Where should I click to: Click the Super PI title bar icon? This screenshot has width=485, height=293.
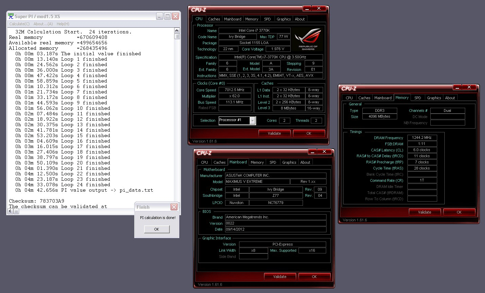(11, 16)
